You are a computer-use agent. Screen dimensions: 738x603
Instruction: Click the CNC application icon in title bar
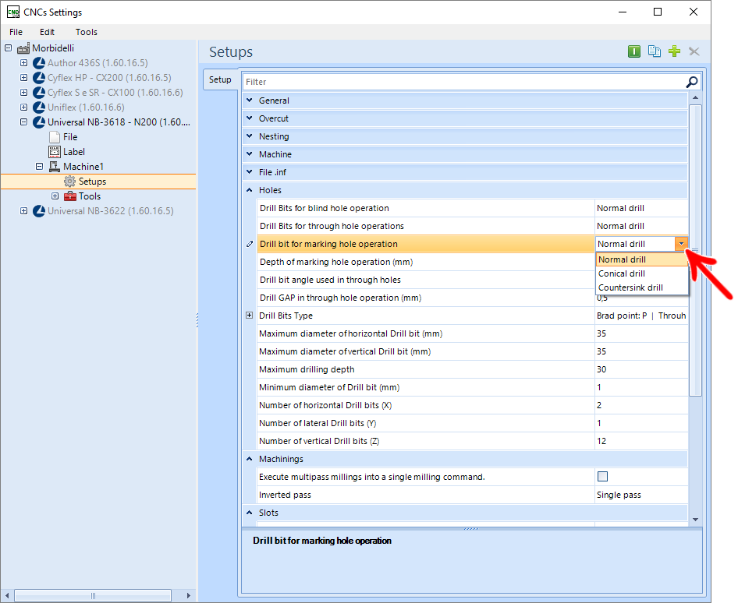coord(13,12)
